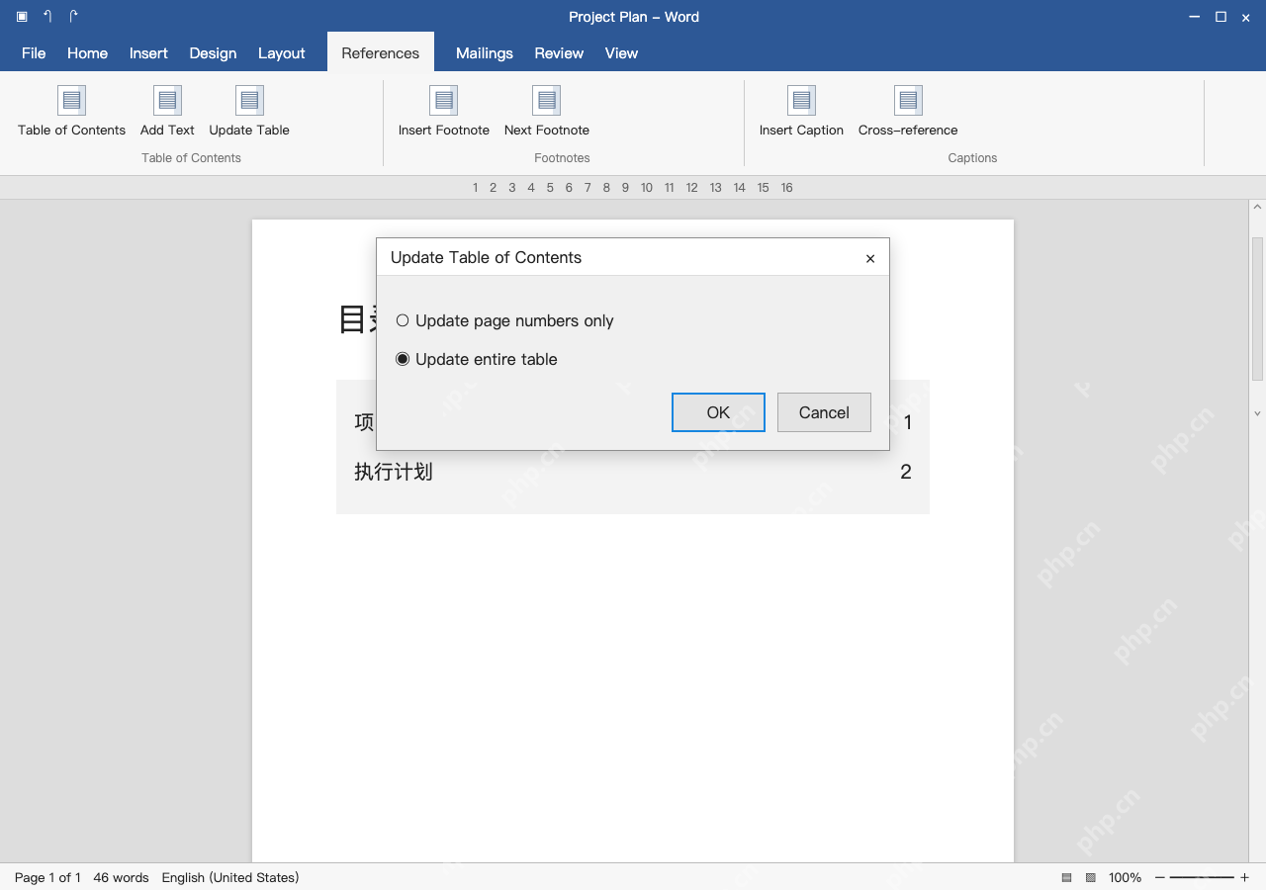
Task: Click the zoom out minus icon
Action: [1160, 878]
